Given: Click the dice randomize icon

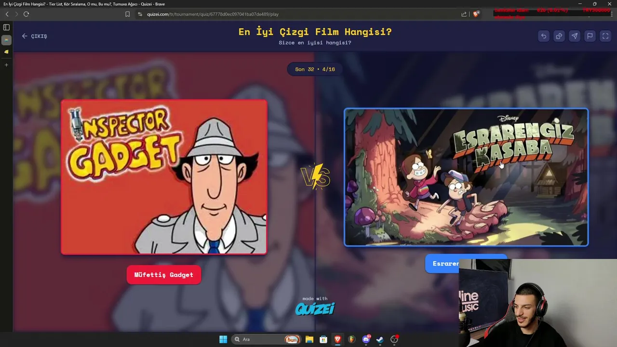Looking at the screenshot, I should pos(559,36).
